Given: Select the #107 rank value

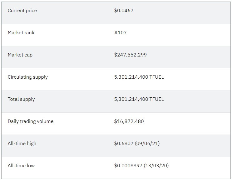Looking at the screenshot, I should [x=120, y=33].
